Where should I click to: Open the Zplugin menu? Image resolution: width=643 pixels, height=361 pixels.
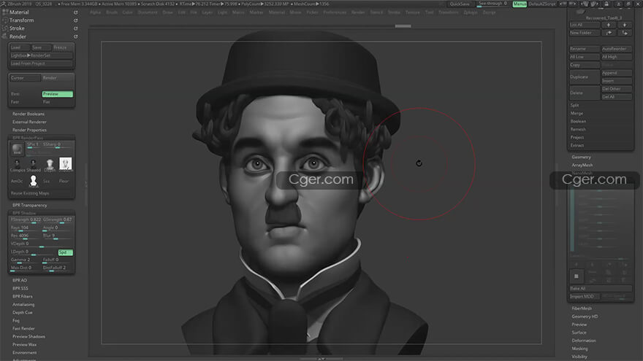[471, 12]
